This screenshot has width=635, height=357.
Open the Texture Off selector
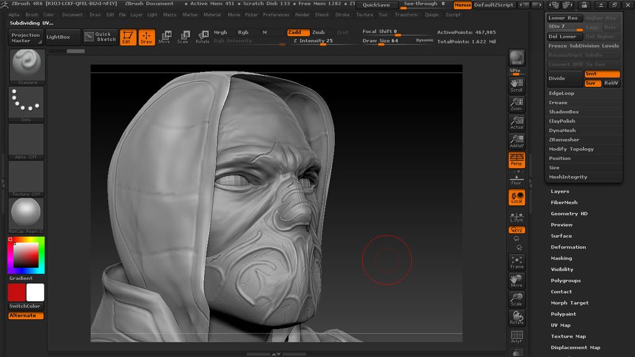(x=26, y=179)
